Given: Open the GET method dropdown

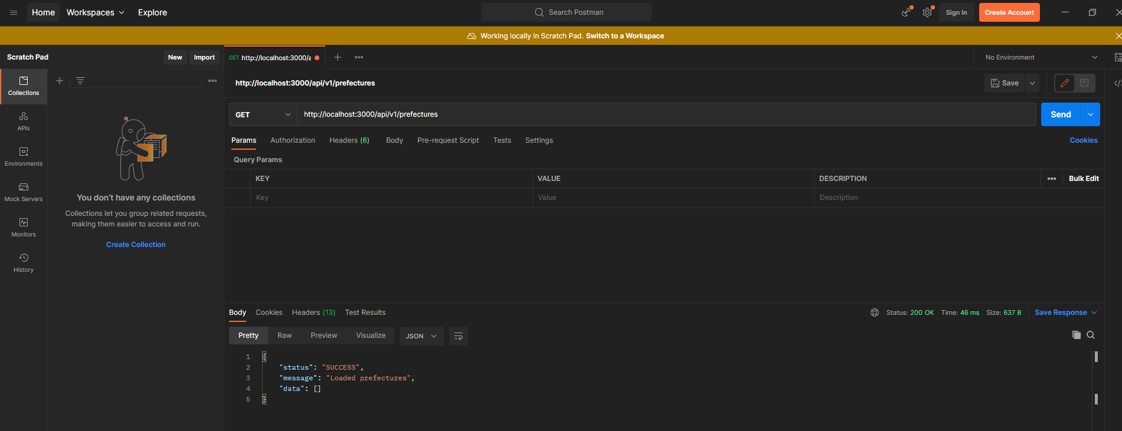Looking at the screenshot, I should (x=263, y=114).
